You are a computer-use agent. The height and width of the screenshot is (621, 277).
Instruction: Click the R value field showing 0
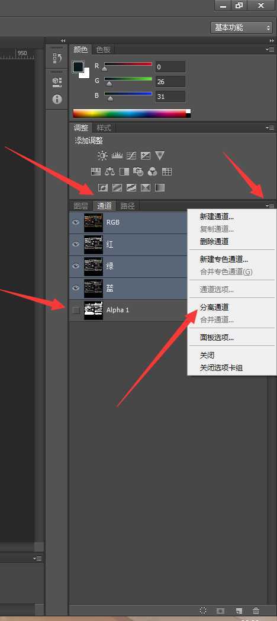pos(170,67)
